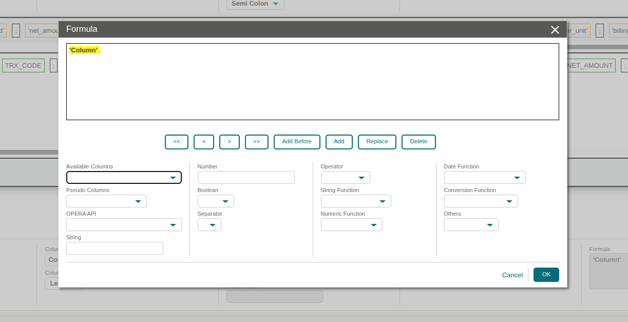Viewport: 628px width, 322px height.
Task: Open the Operator dropdown
Action: [345, 178]
